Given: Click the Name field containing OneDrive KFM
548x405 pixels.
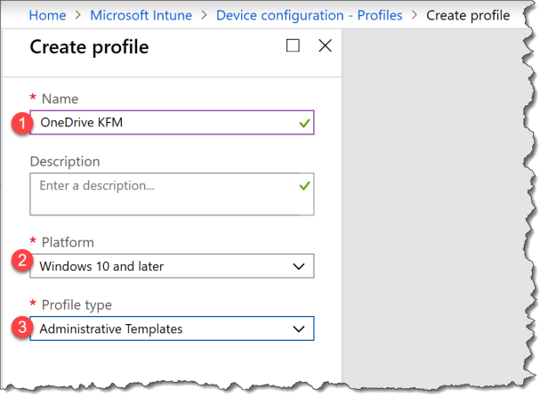Looking at the screenshot, I should point(172,123).
